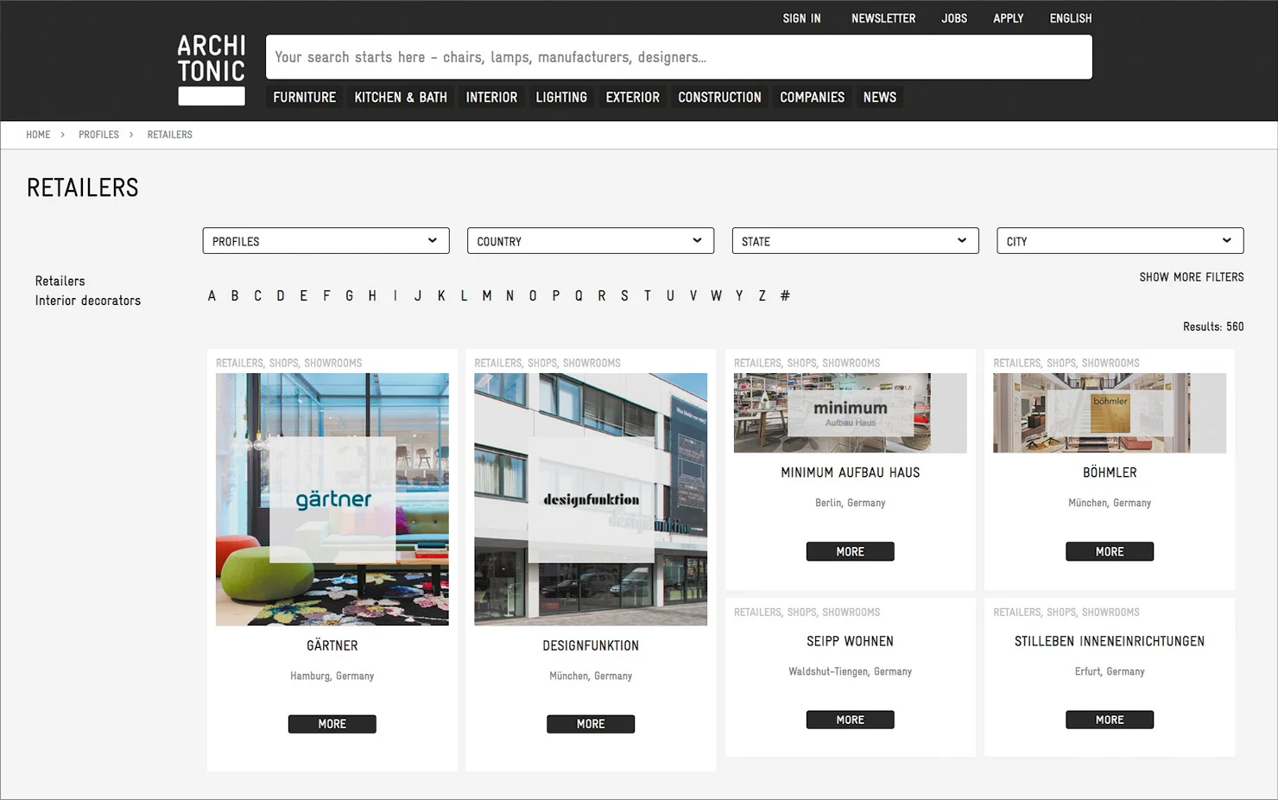Open the Minimum Aufbau Haus title
Viewport: 1278px width, 800px height.
coord(851,473)
